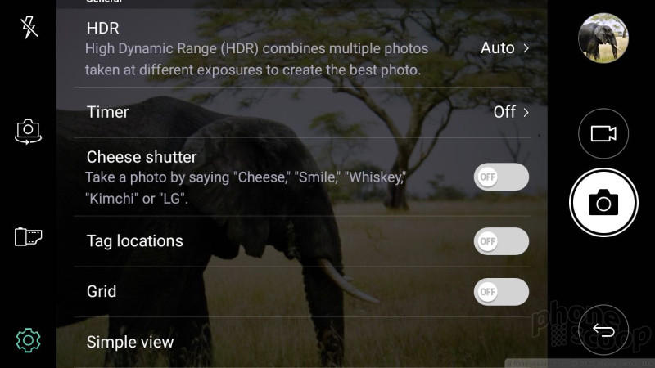This screenshot has width=655, height=368.
Task: Toggle the Cheese shutter switch
Action: tap(501, 177)
